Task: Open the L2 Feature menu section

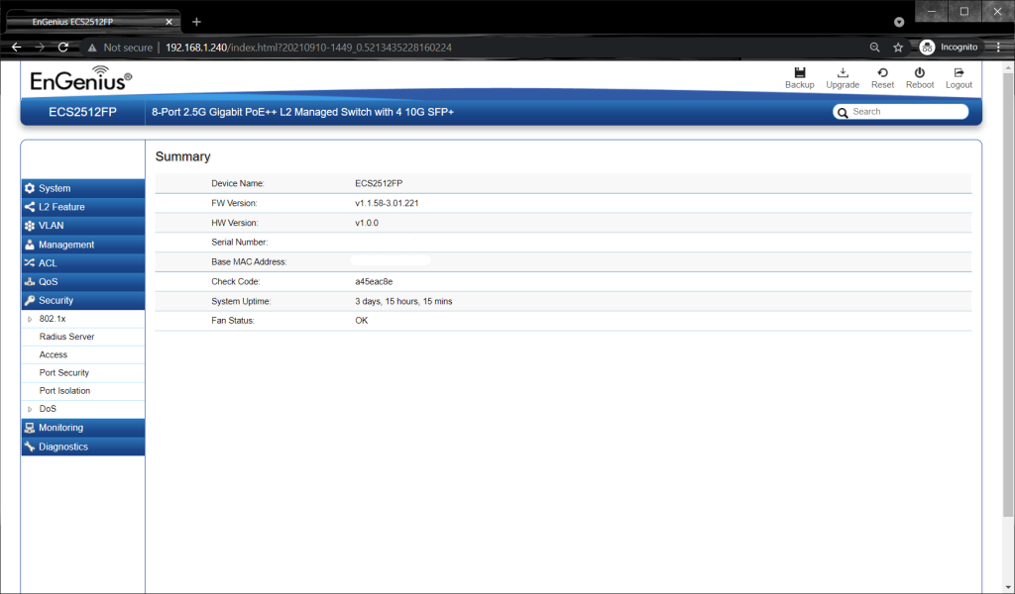Action: point(83,207)
